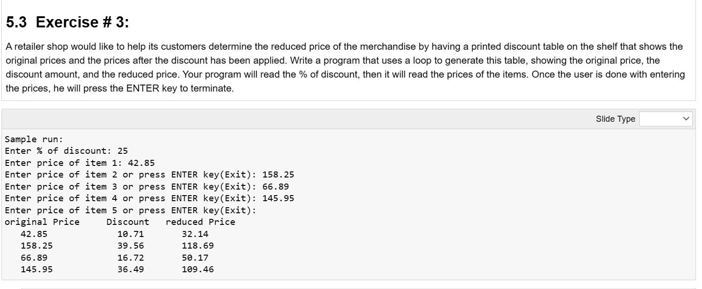
Task: Click the 'Discount' column header text
Action: [128, 222]
